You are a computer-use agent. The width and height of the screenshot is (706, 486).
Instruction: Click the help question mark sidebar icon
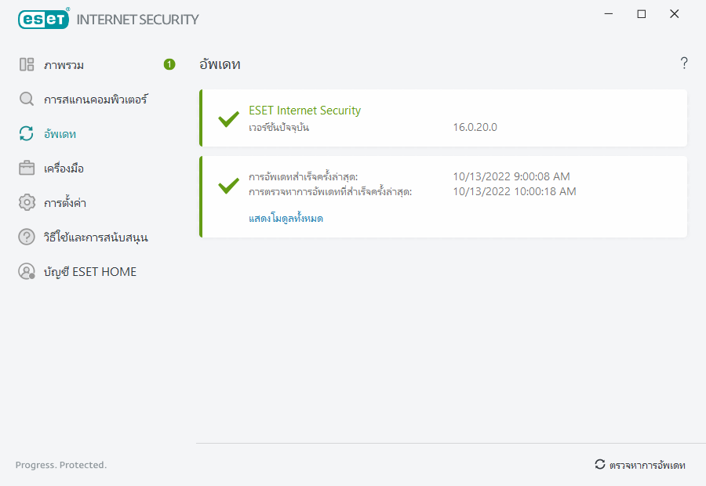(27, 237)
